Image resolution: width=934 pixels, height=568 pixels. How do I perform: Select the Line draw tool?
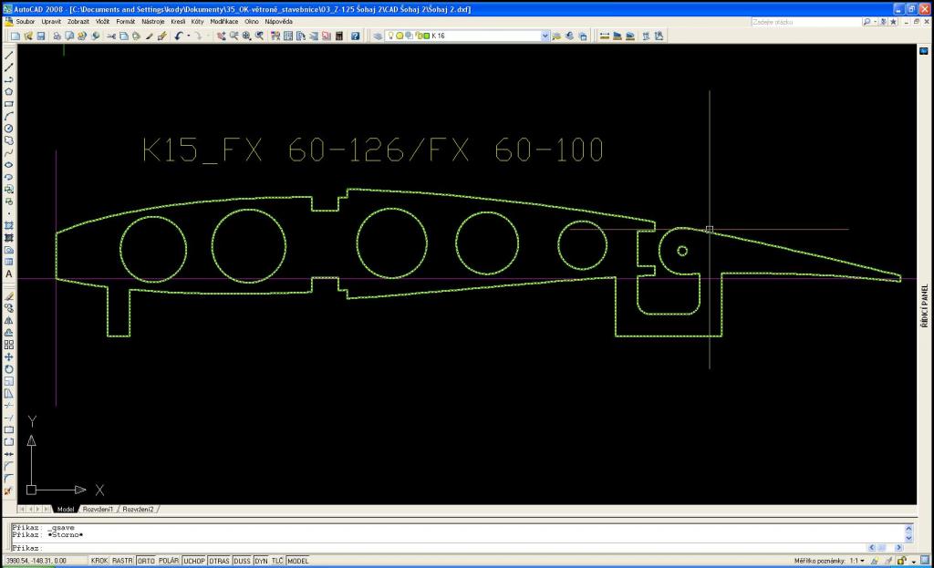click(x=9, y=56)
